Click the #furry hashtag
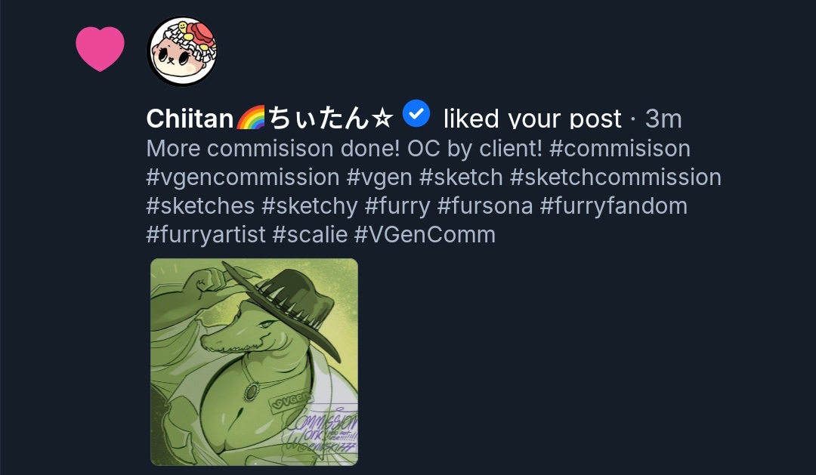Screen dimensions: 816x475 397,205
